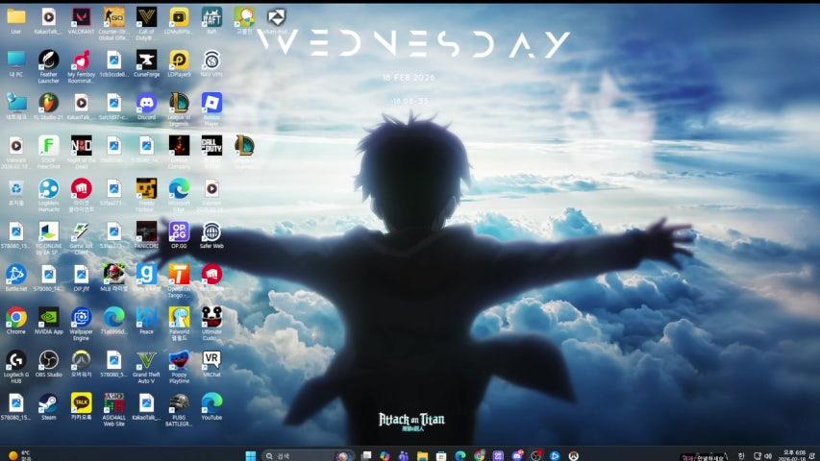Open the LDMultiPlayer yellow shortcut

(x=179, y=21)
